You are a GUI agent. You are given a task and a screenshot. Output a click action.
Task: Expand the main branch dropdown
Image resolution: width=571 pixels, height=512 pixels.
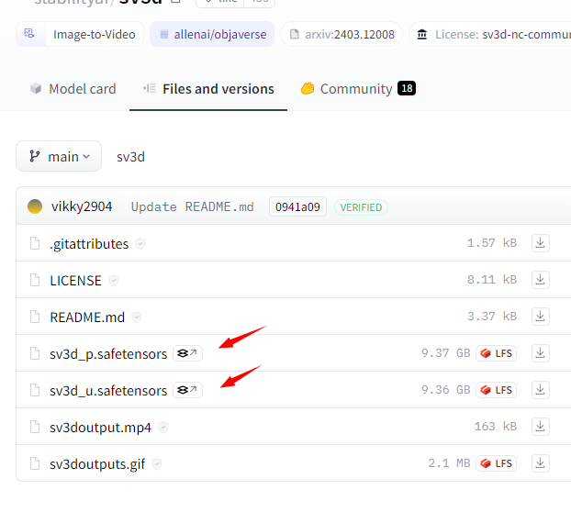(x=59, y=156)
